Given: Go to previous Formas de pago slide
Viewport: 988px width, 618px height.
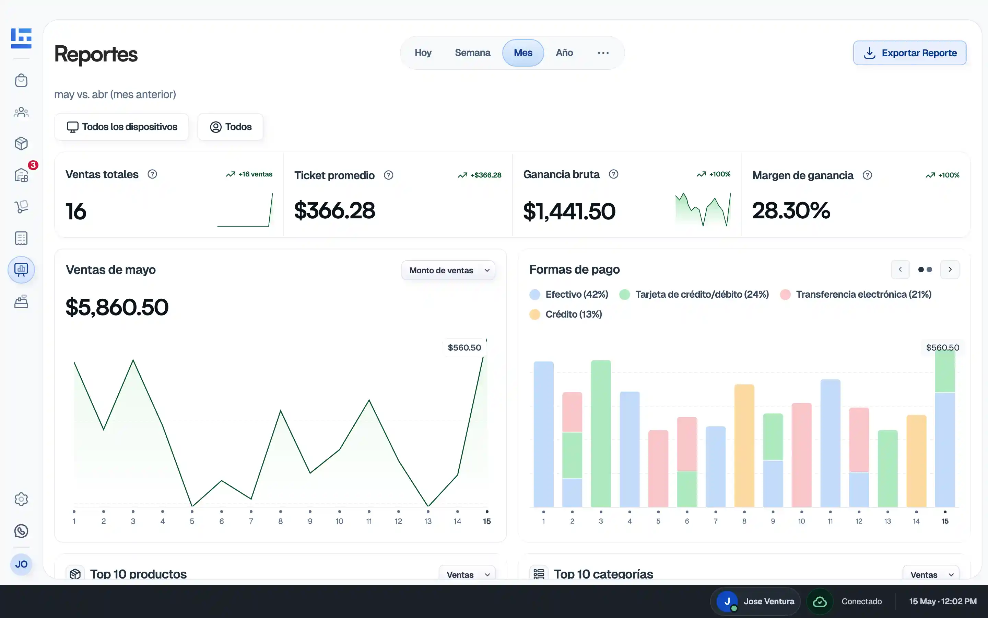Looking at the screenshot, I should 900,270.
